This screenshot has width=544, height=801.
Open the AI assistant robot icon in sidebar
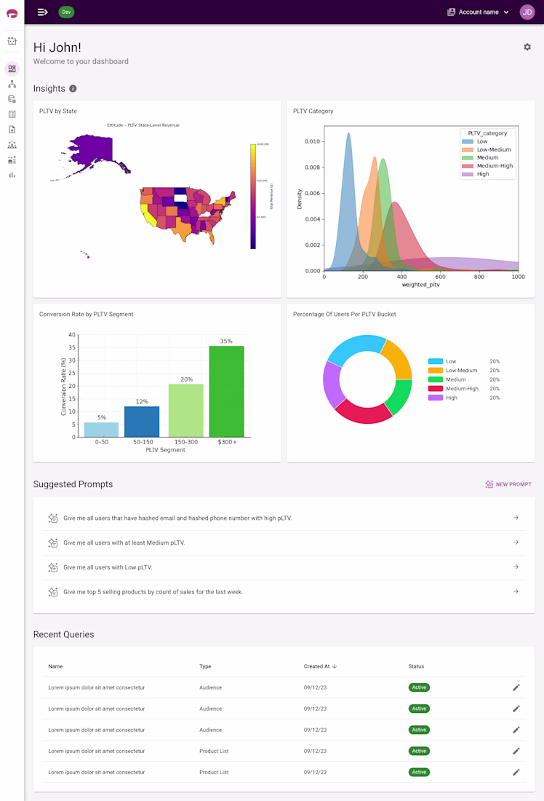tap(12, 41)
